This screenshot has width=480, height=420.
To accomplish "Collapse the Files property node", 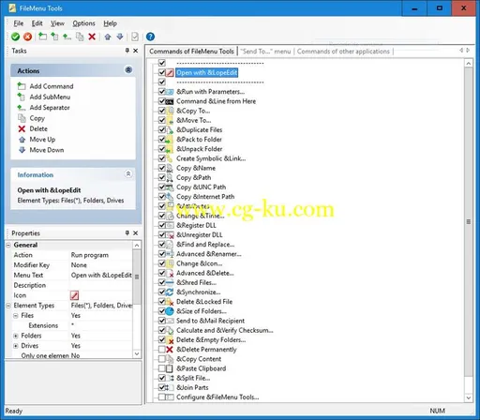I will pyautogui.click(x=16, y=316).
